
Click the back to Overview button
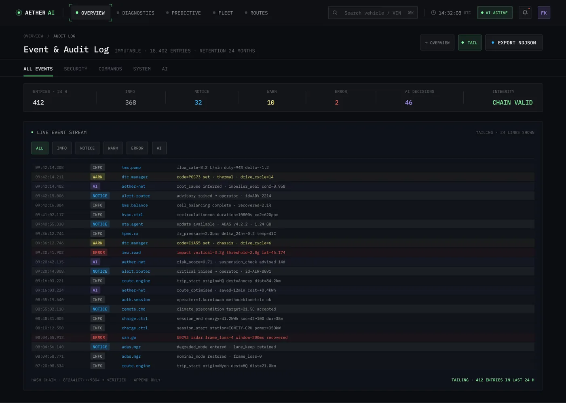tap(437, 42)
